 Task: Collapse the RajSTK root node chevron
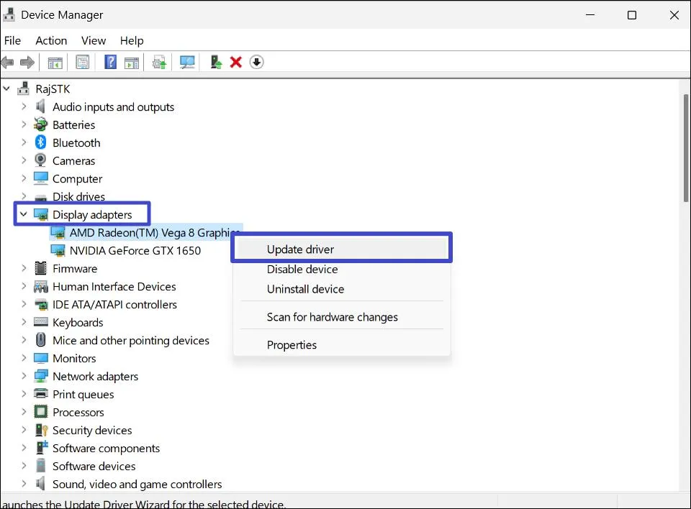tap(6, 88)
